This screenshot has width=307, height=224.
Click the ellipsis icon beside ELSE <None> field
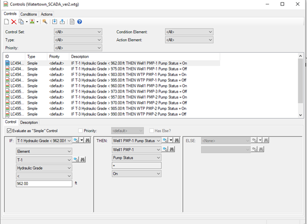click(x=254, y=140)
